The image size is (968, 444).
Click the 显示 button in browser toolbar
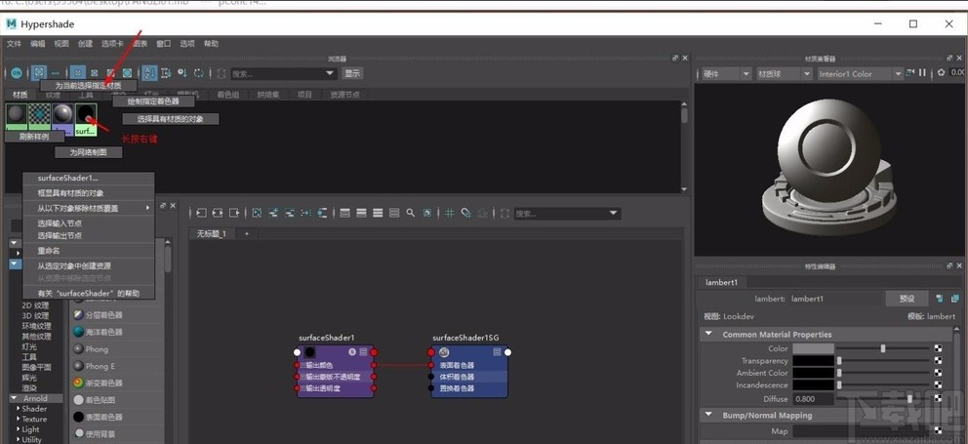(x=352, y=73)
